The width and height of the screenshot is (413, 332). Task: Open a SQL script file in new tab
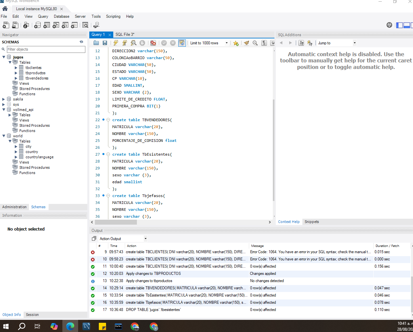pos(15,25)
